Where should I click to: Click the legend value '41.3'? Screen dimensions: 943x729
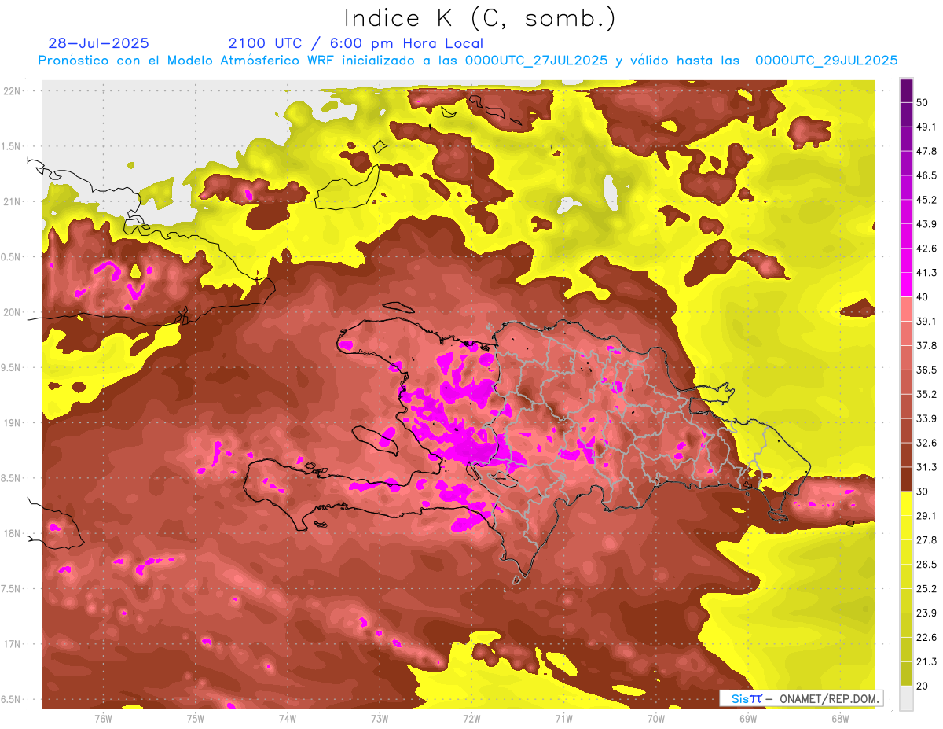(927, 273)
